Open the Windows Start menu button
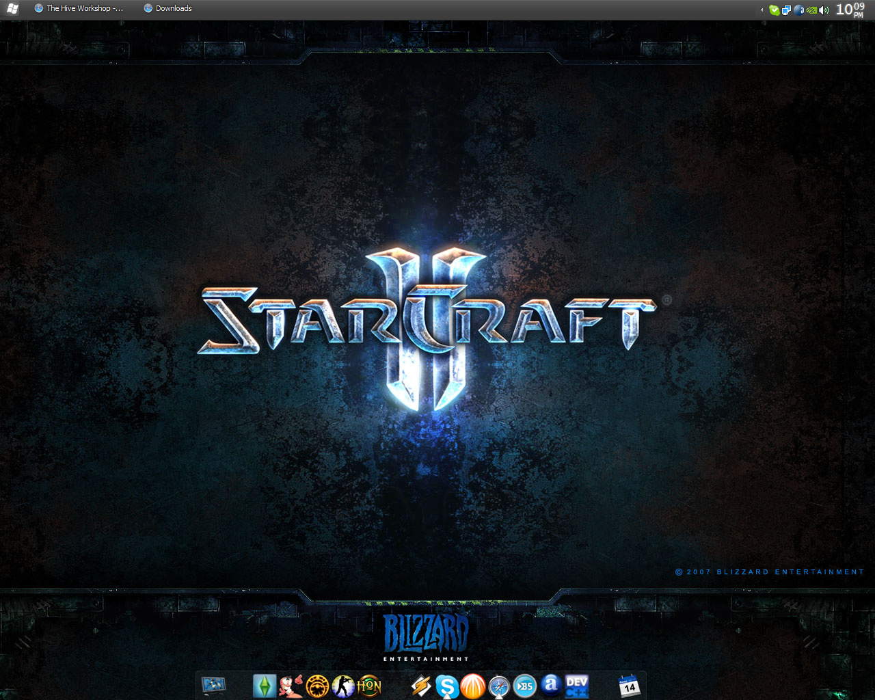This screenshot has height=700, width=875. coord(12,8)
